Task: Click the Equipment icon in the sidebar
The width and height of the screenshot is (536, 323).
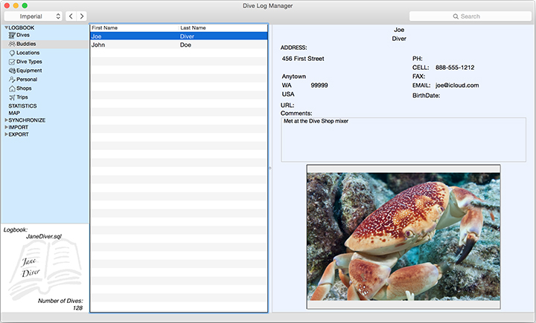Action: click(12, 71)
